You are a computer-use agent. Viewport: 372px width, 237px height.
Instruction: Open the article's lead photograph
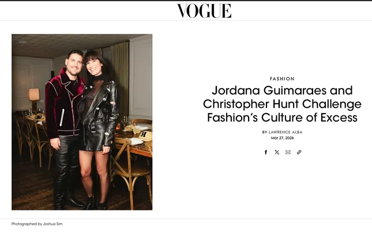click(x=82, y=122)
